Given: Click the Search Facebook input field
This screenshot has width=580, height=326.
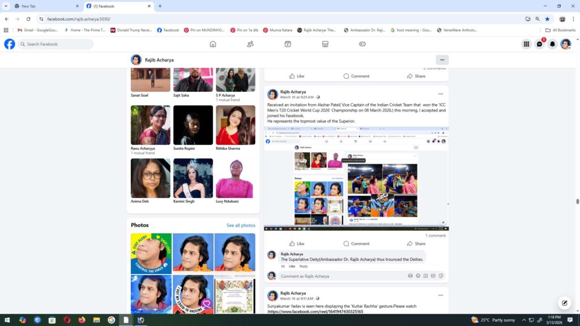Looking at the screenshot, I should click(x=57, y=44).
